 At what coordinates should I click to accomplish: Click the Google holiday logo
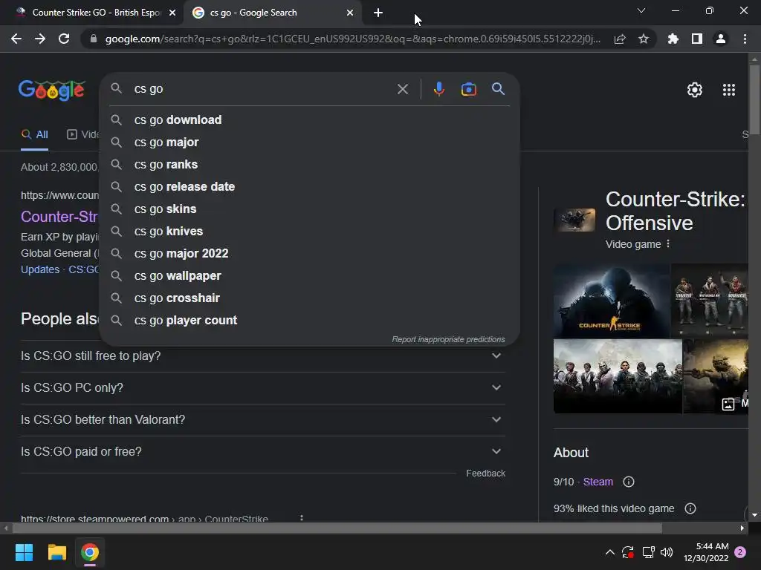(x=52, y=90)
